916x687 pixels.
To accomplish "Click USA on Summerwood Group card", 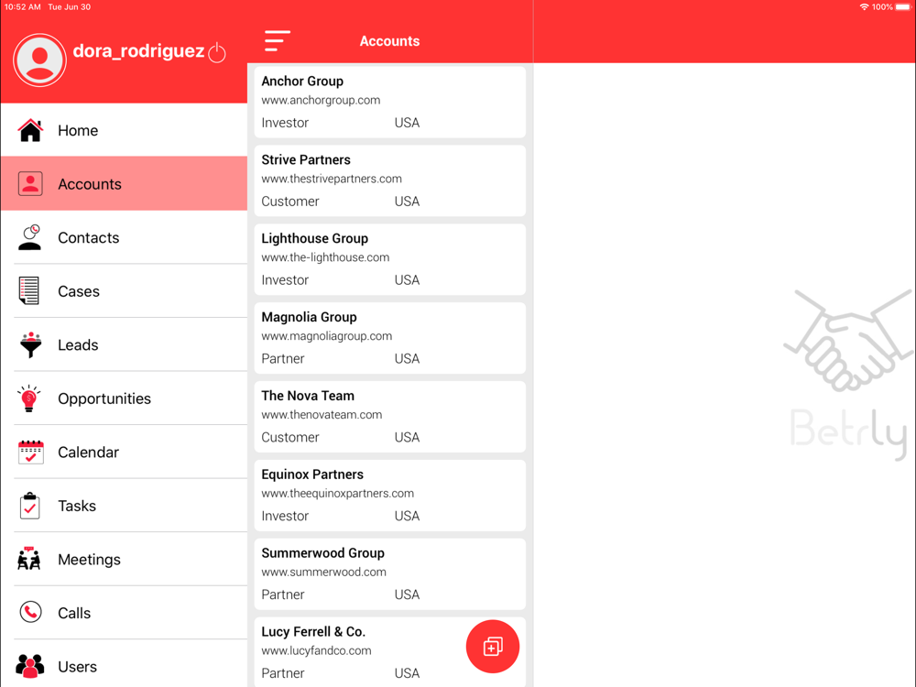I will tap(408, 594).
